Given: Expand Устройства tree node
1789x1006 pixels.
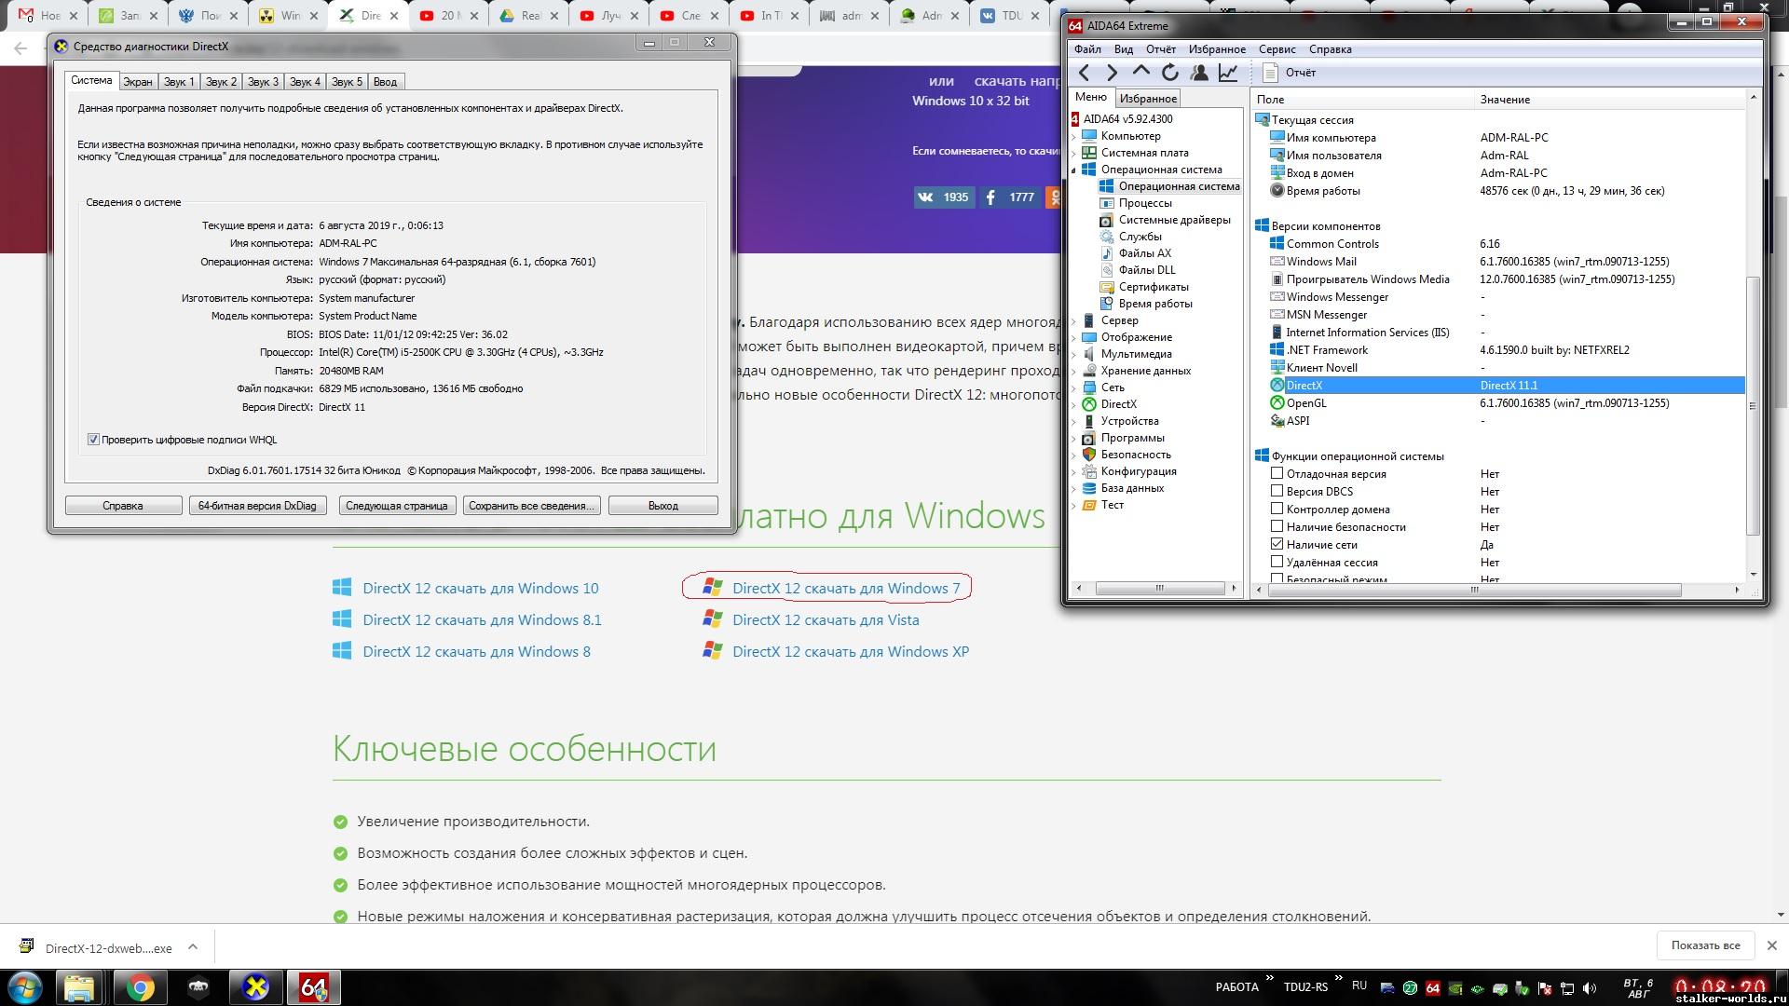Looking at the screenshot, I should pos(1073,421).
